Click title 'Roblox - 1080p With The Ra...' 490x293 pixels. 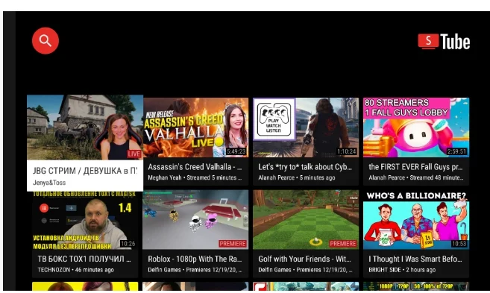pyautogui.click(x=195, y=259)
